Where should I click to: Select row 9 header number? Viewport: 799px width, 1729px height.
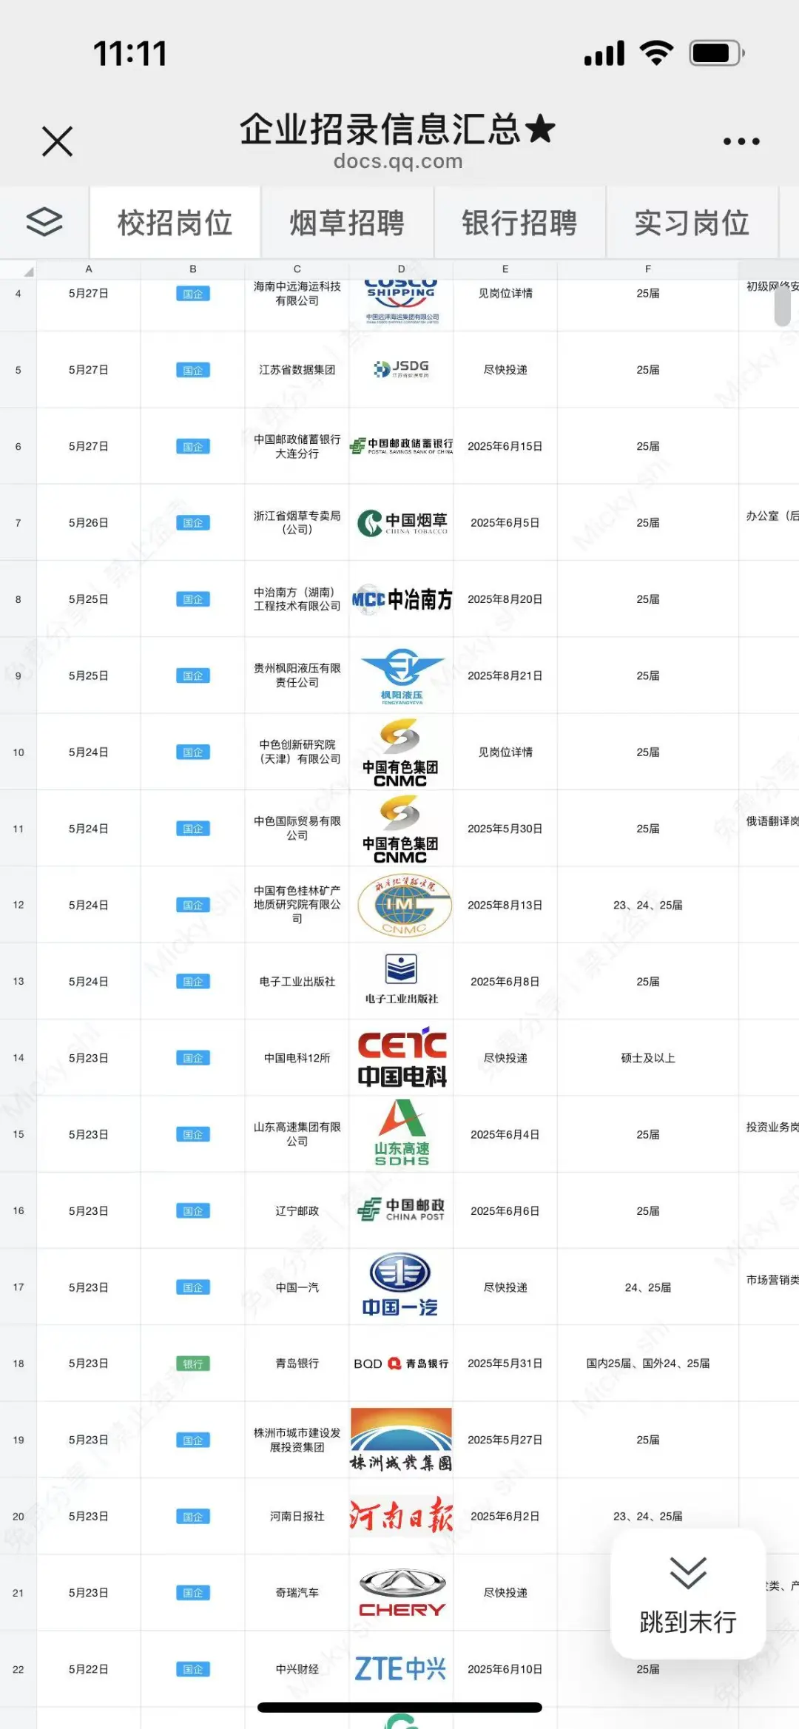[x=18, y=675]
